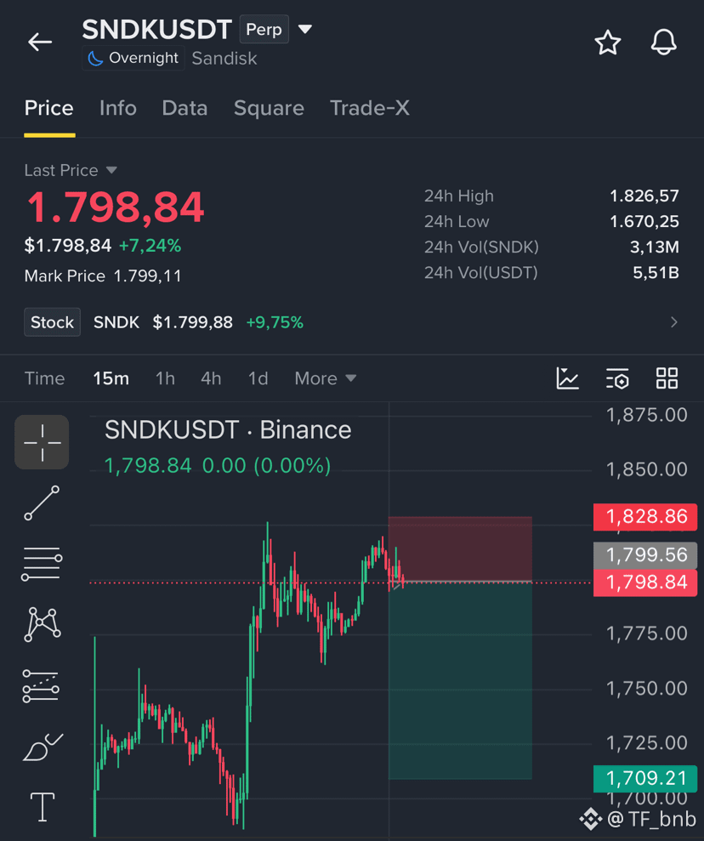This screenshot has width=704, height=841.
Task: Click the Sandisk company name
Action: tap(224, 59)
